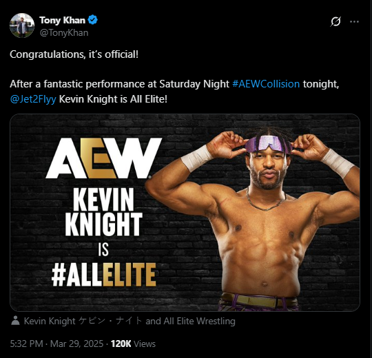Click the AEW logo in the image
This screenshot has height=358, width=372.
tap(103, 158)
